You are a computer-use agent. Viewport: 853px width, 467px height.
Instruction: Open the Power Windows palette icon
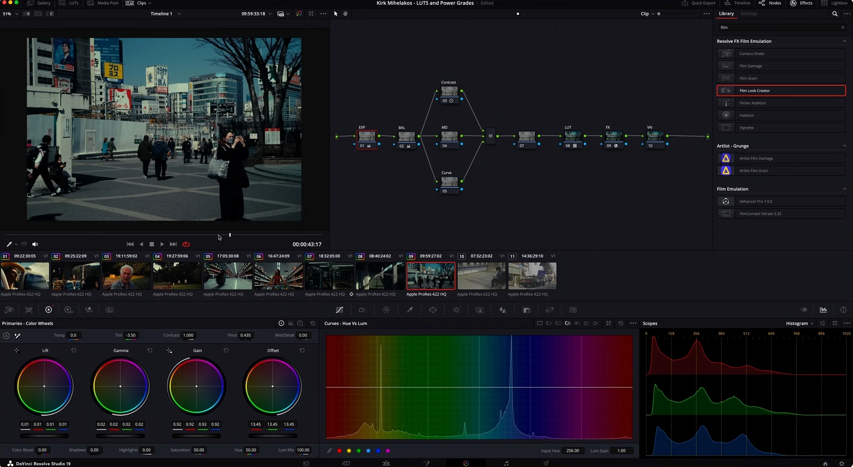tap(433, 310)
